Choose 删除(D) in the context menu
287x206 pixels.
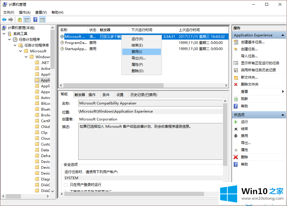(141, 71)
